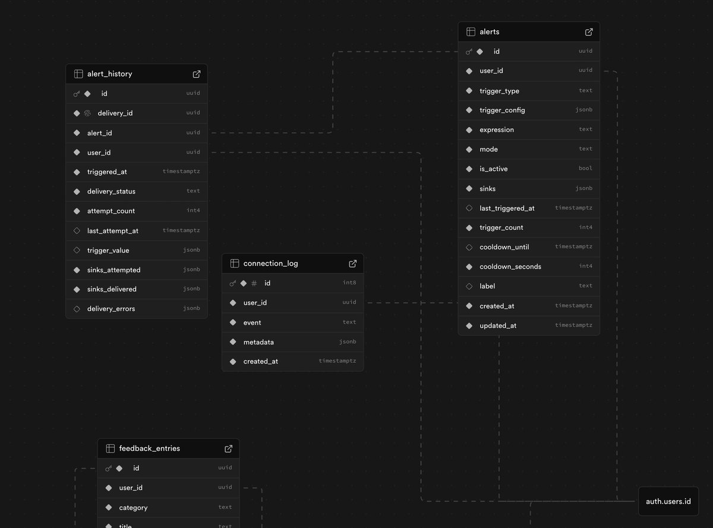Image resolution: width=713 pixels, height=528 pixels.
Task: Click identity hash icon in connection_log id row
Action: tap(254, 283)
